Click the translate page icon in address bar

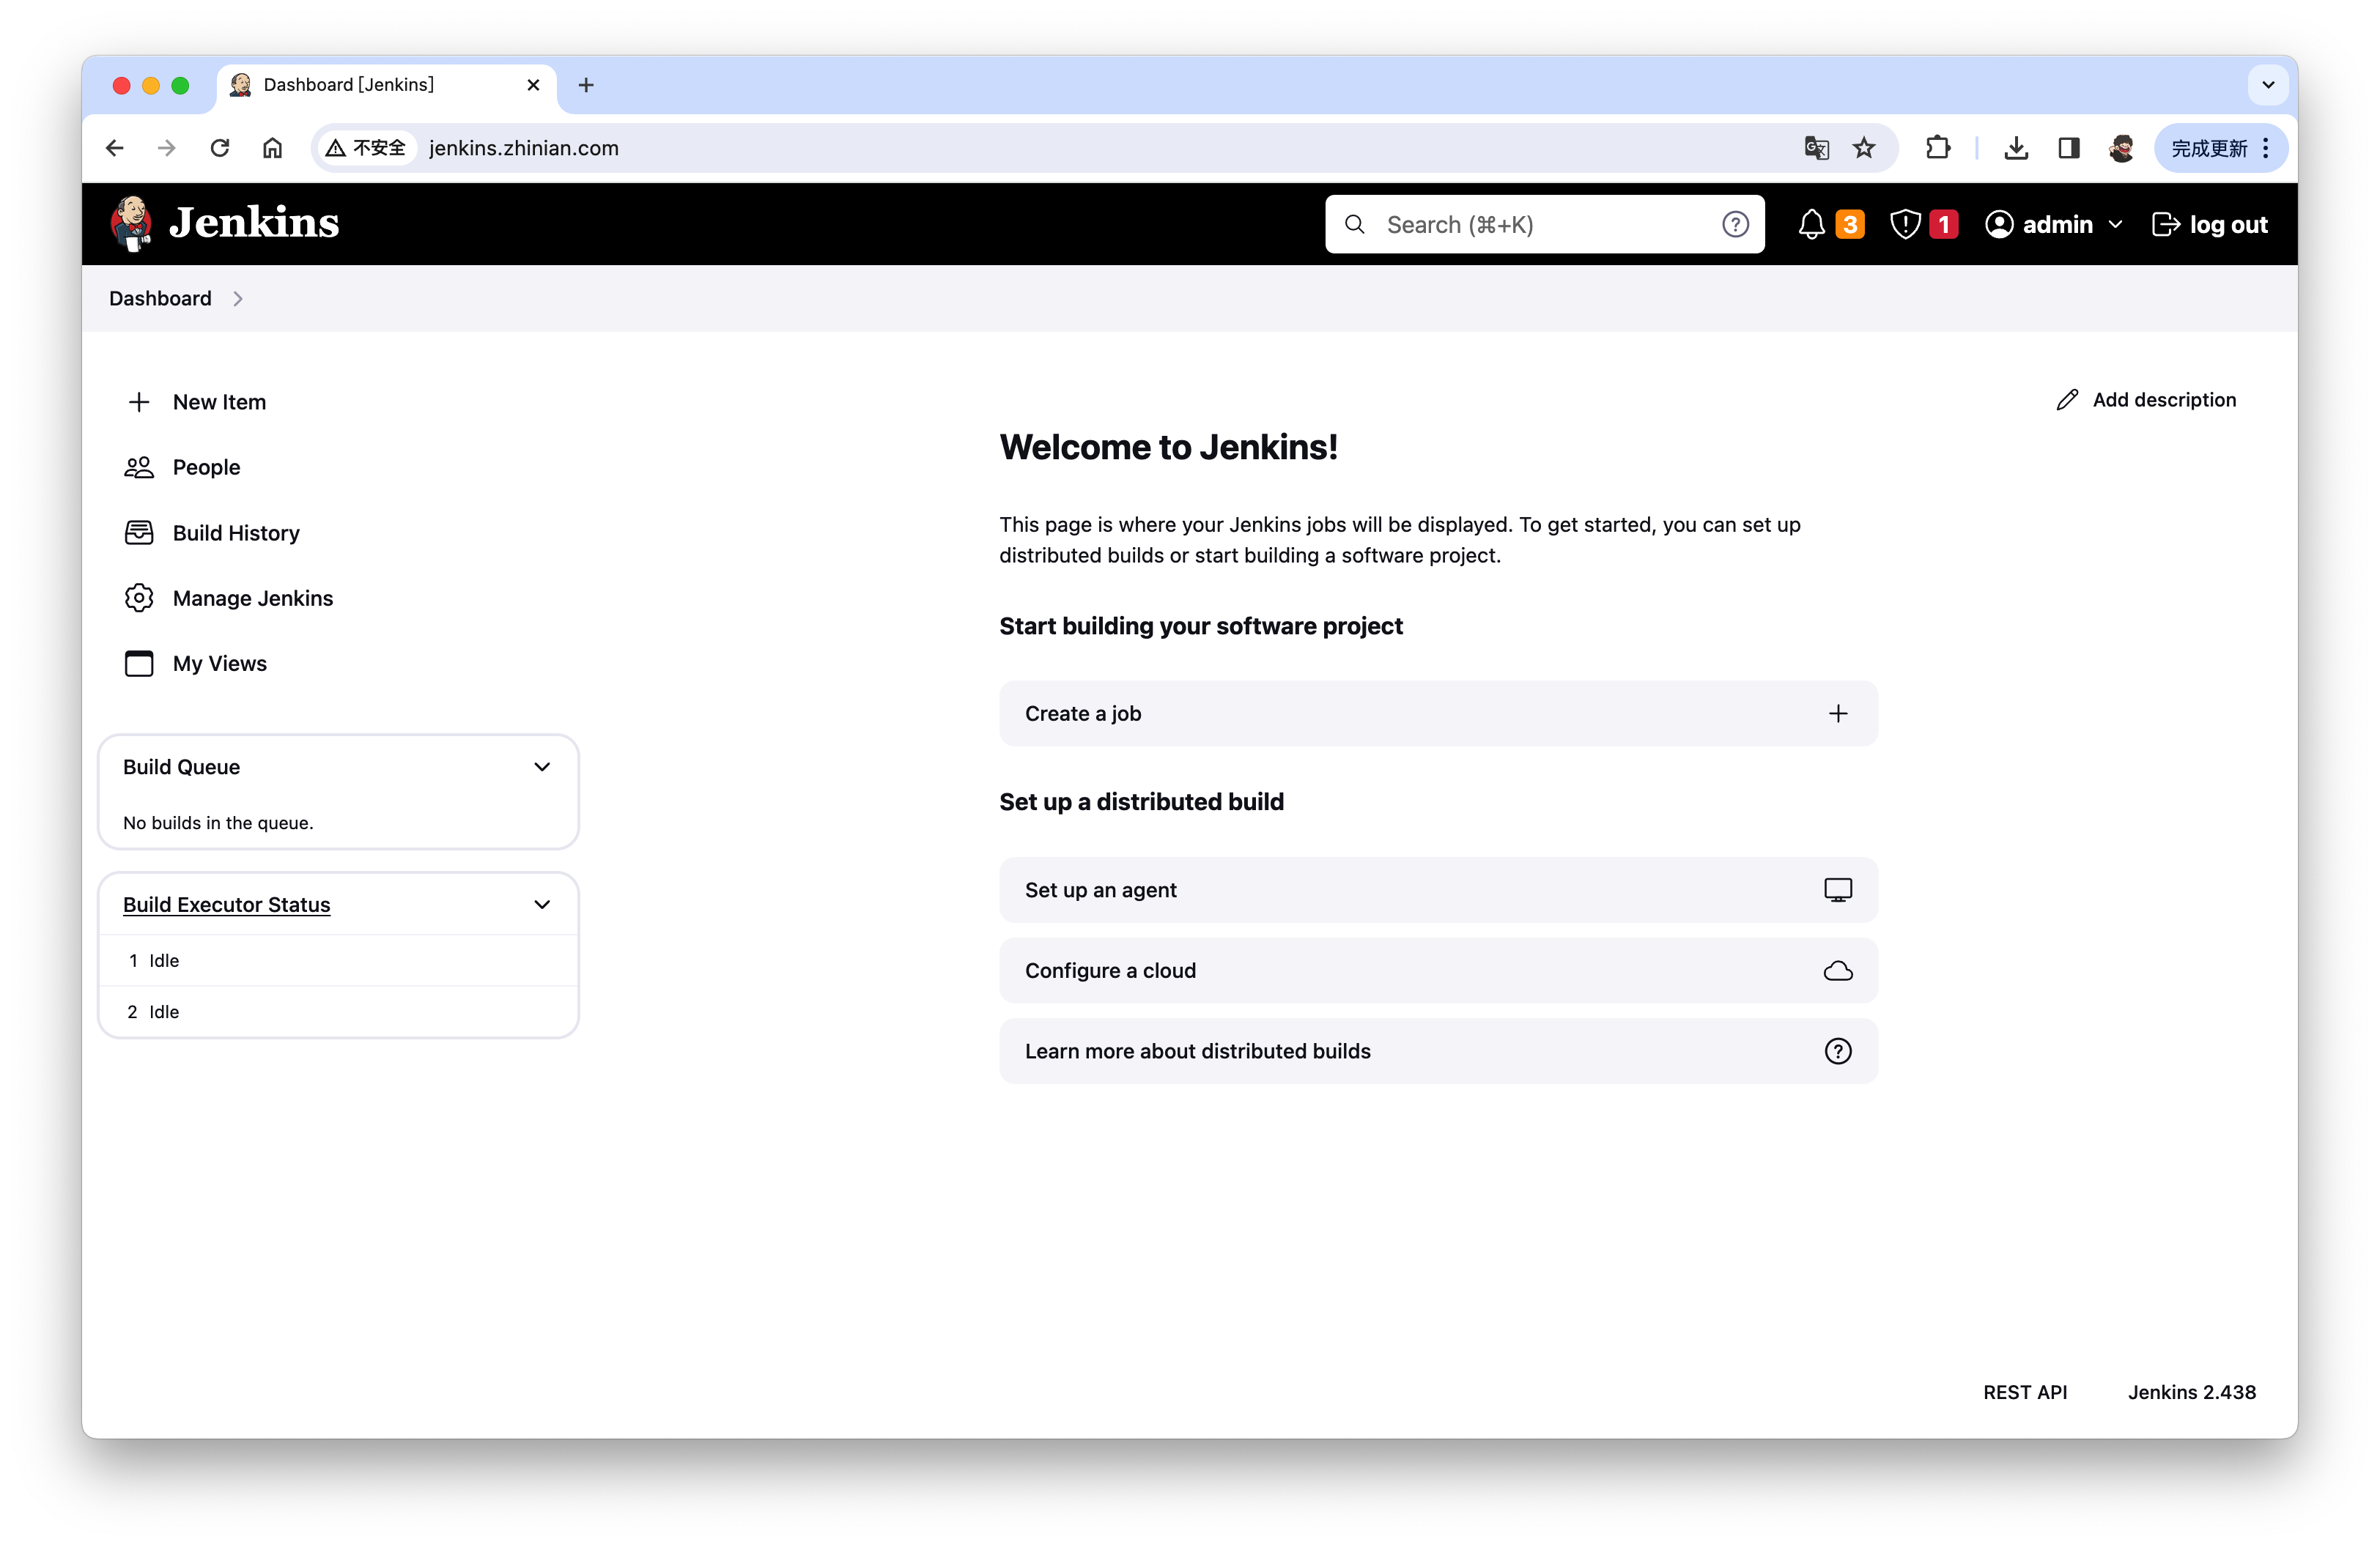(1816, 148)
